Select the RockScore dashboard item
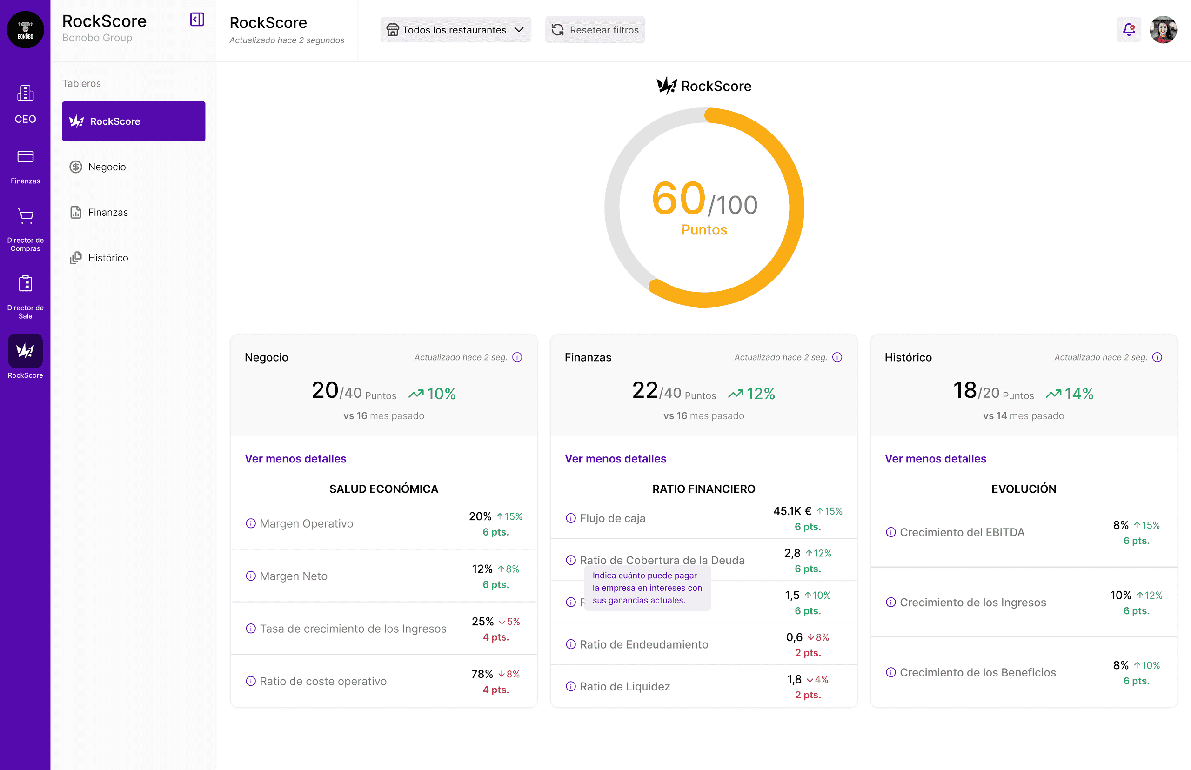Screen dimensions: 1191x770 [134, 121]
